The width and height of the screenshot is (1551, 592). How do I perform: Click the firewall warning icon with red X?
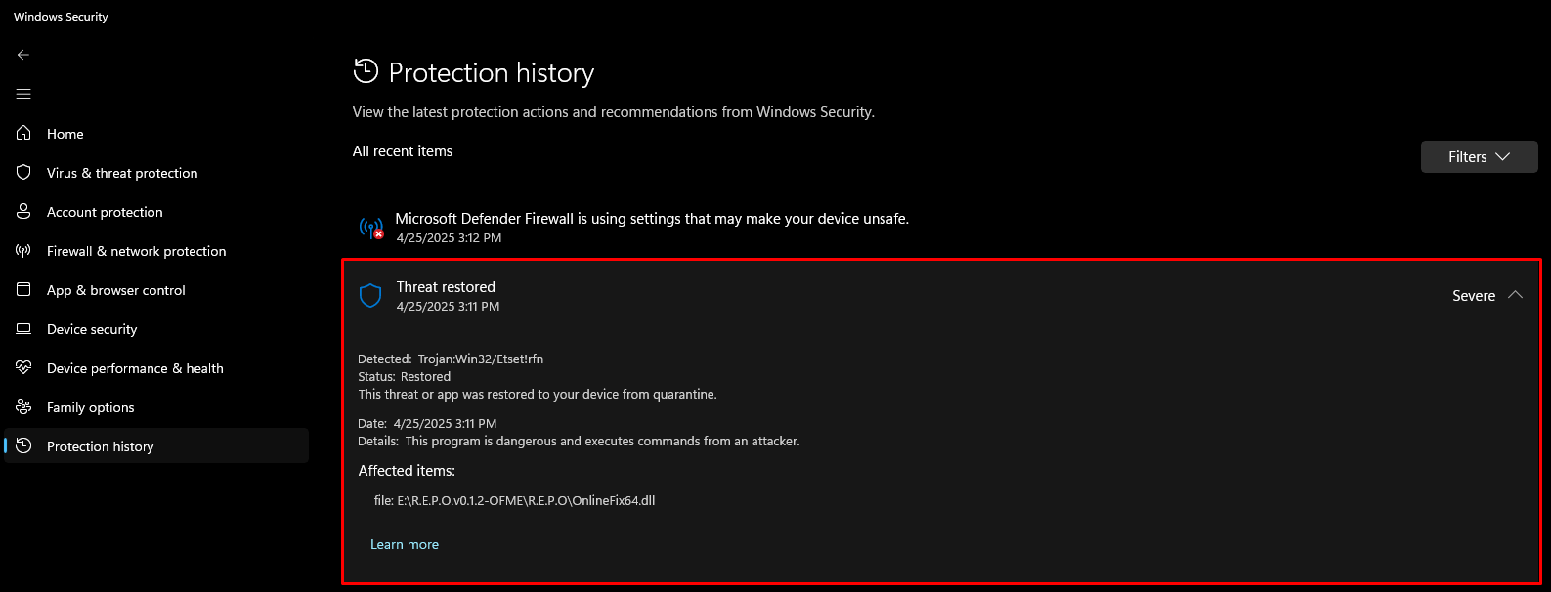tap(371, 229)
